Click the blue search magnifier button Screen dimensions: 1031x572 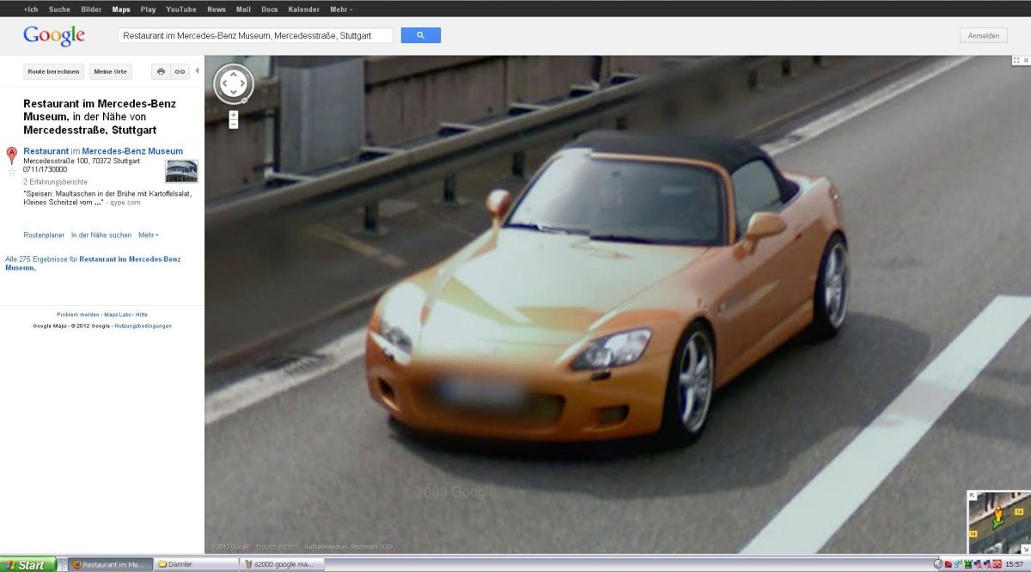pyautogui.click(x=420, y=35)
